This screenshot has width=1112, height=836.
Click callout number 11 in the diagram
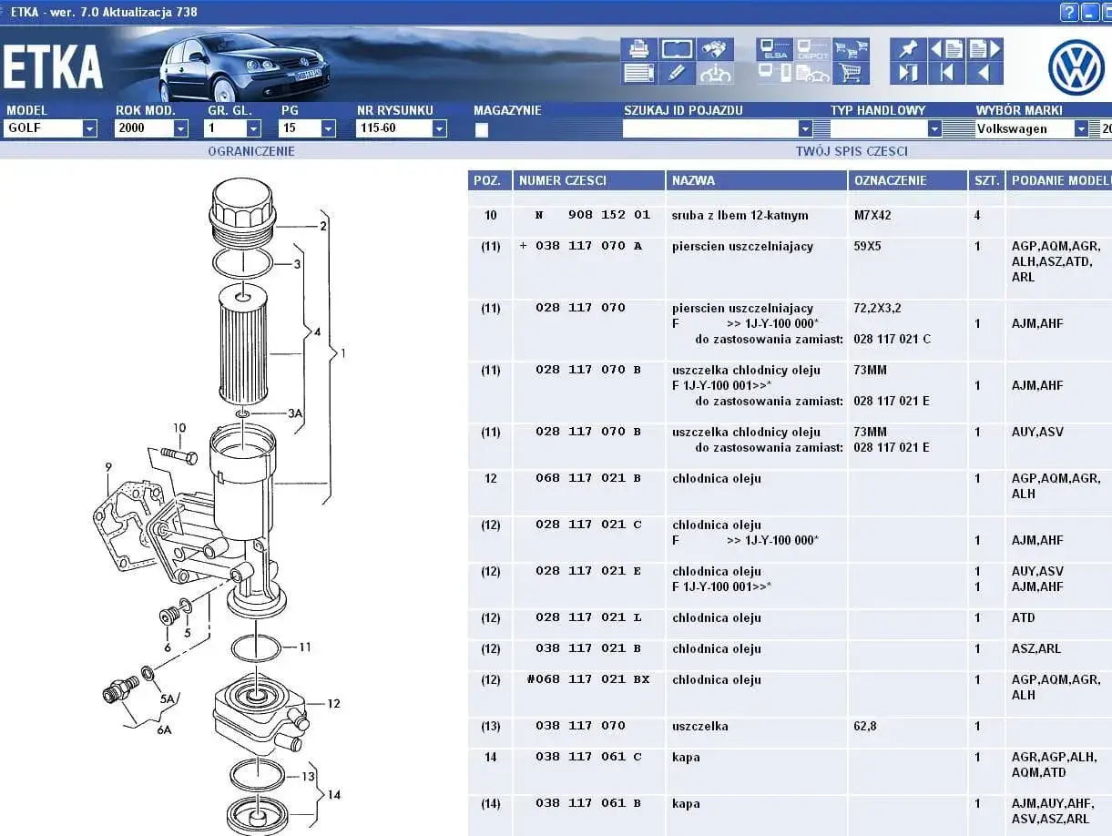(x=305, y=647)
